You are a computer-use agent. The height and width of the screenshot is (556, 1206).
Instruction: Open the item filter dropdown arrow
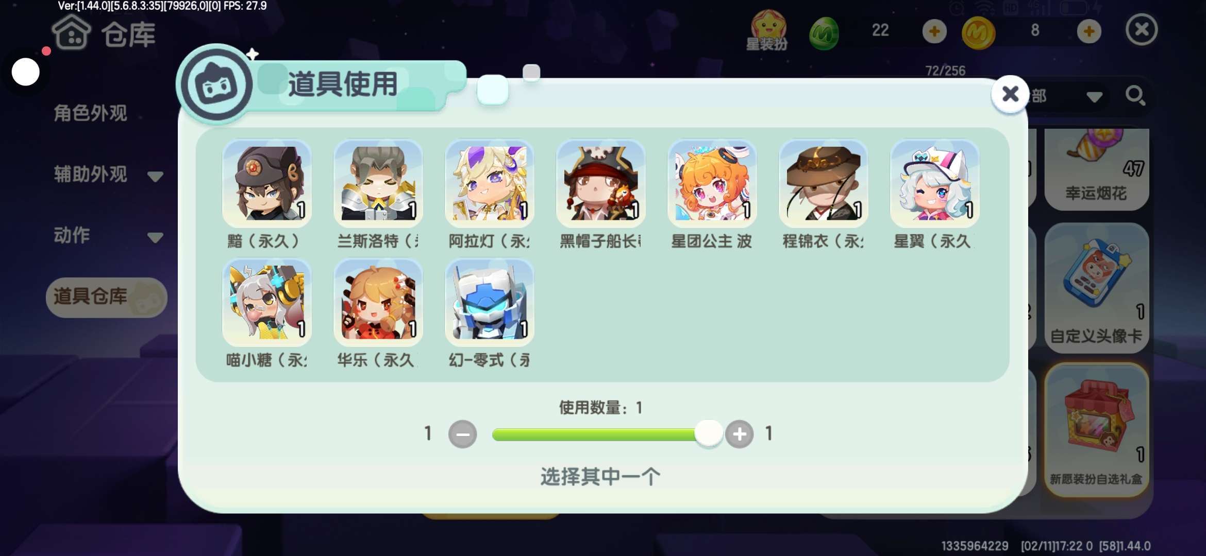point(1094,97)
